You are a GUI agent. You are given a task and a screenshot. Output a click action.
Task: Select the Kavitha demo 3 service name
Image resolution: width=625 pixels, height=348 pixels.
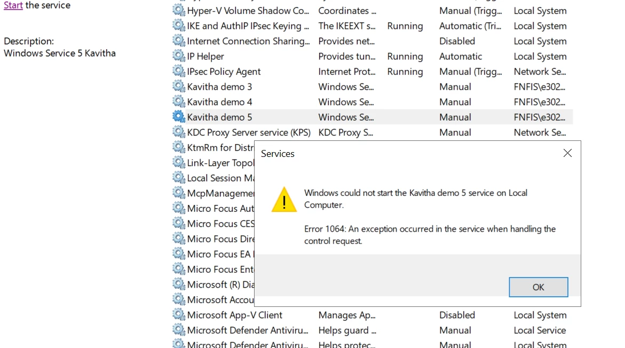[x=219, y=87]
